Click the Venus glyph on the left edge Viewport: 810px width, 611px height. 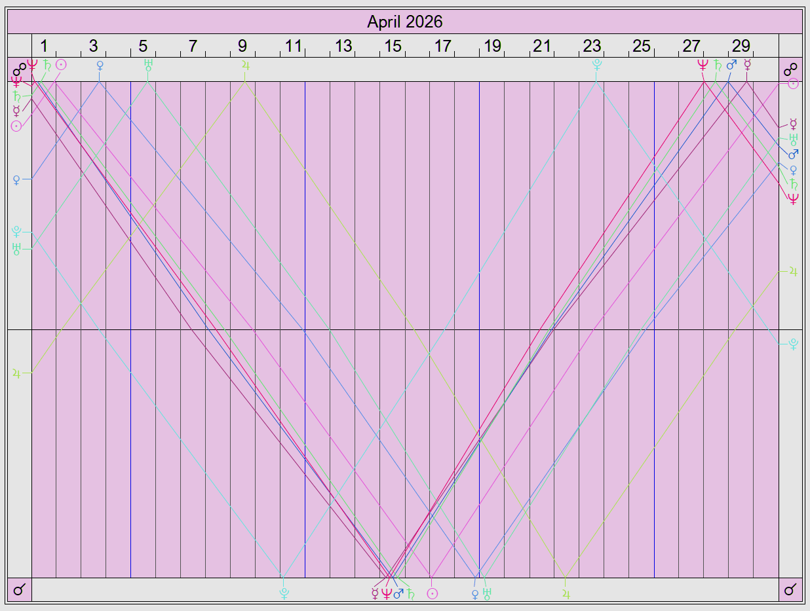(16, 179)
